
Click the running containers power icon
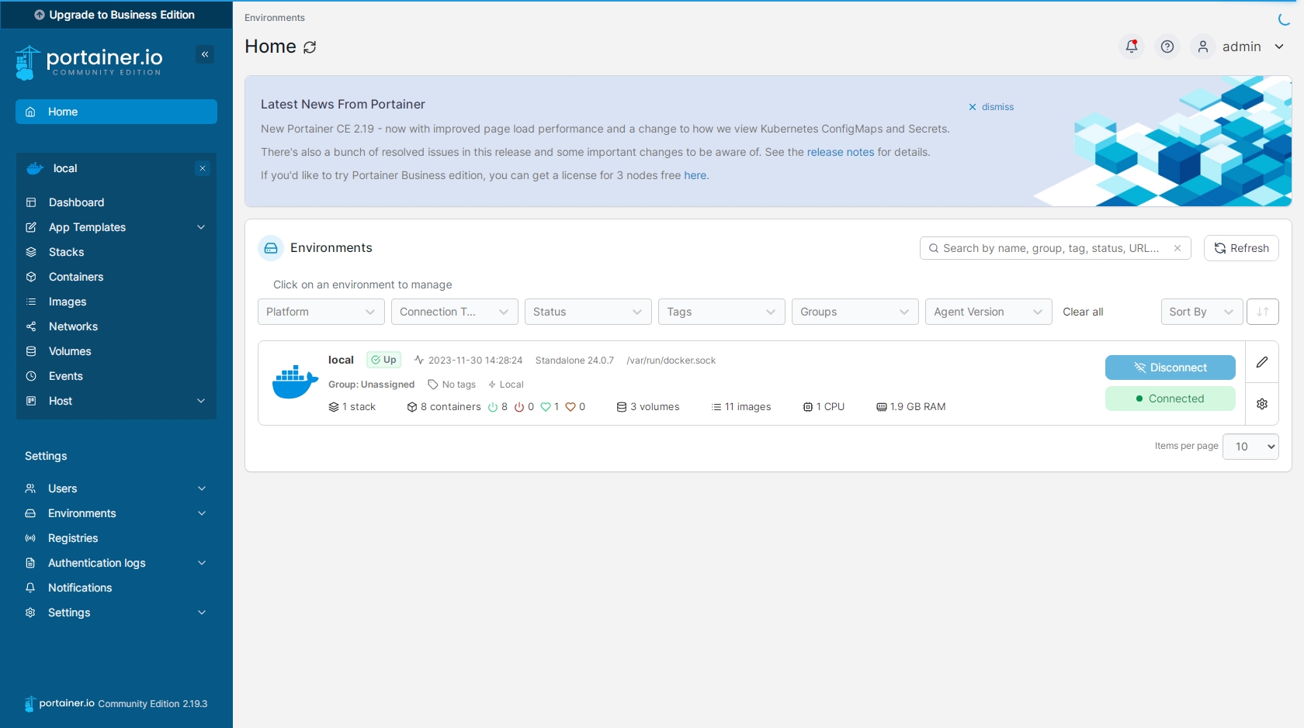pos(492,407)
